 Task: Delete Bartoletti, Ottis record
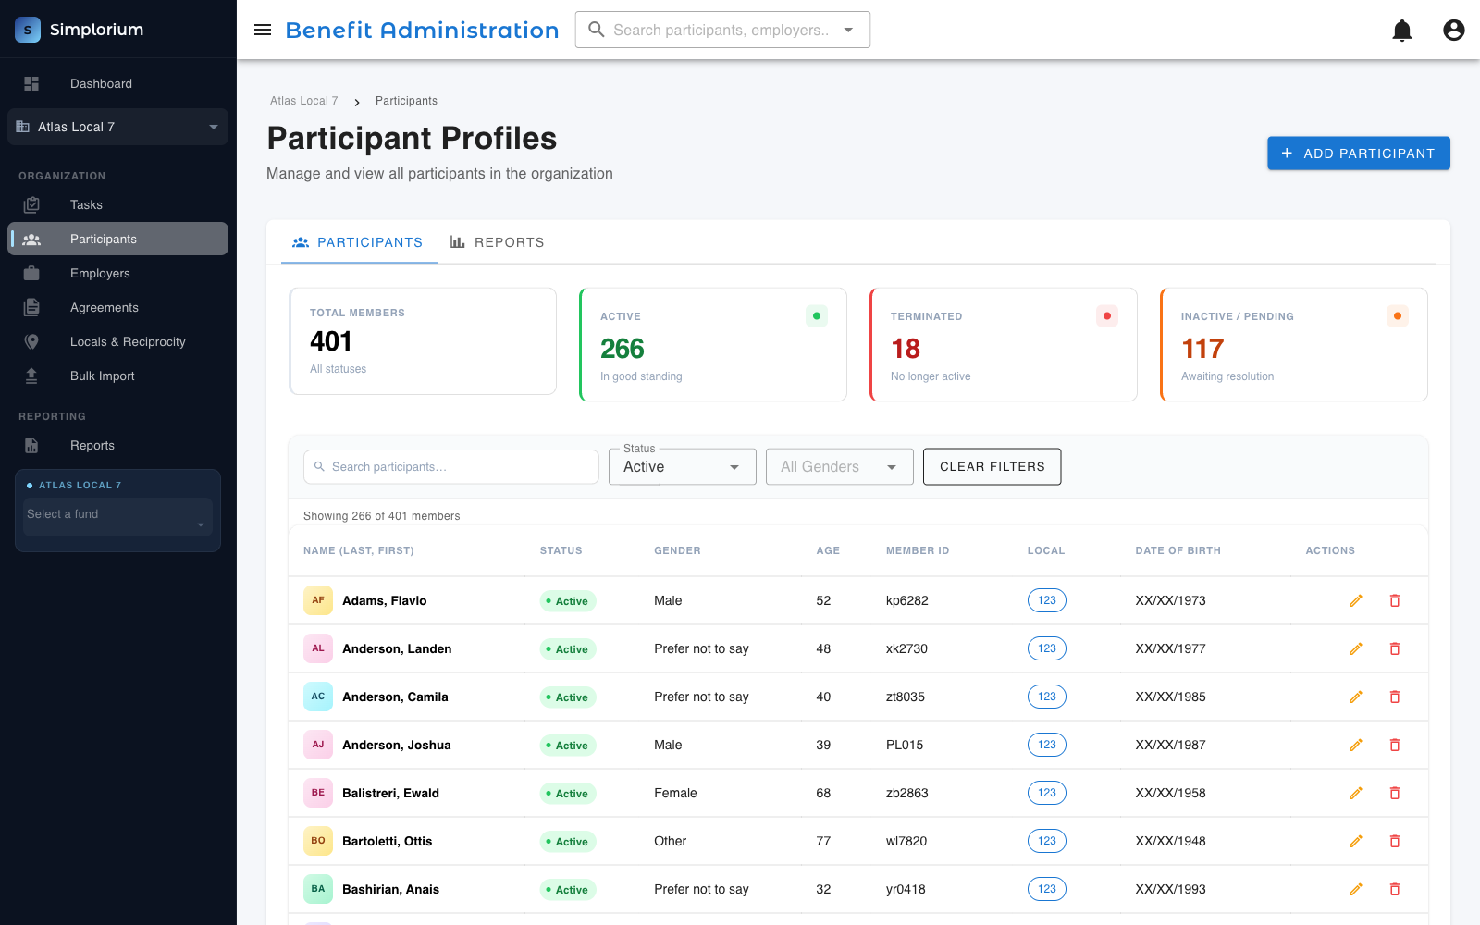[x=1395, y=841]
